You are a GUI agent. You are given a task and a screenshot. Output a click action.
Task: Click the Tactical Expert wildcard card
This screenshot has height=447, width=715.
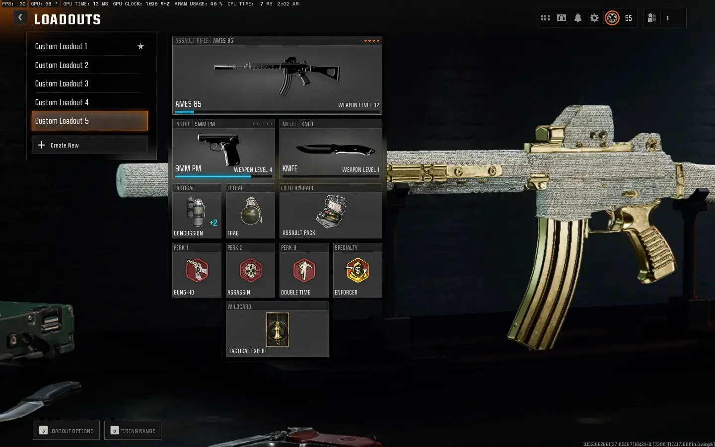coord(277,329)
